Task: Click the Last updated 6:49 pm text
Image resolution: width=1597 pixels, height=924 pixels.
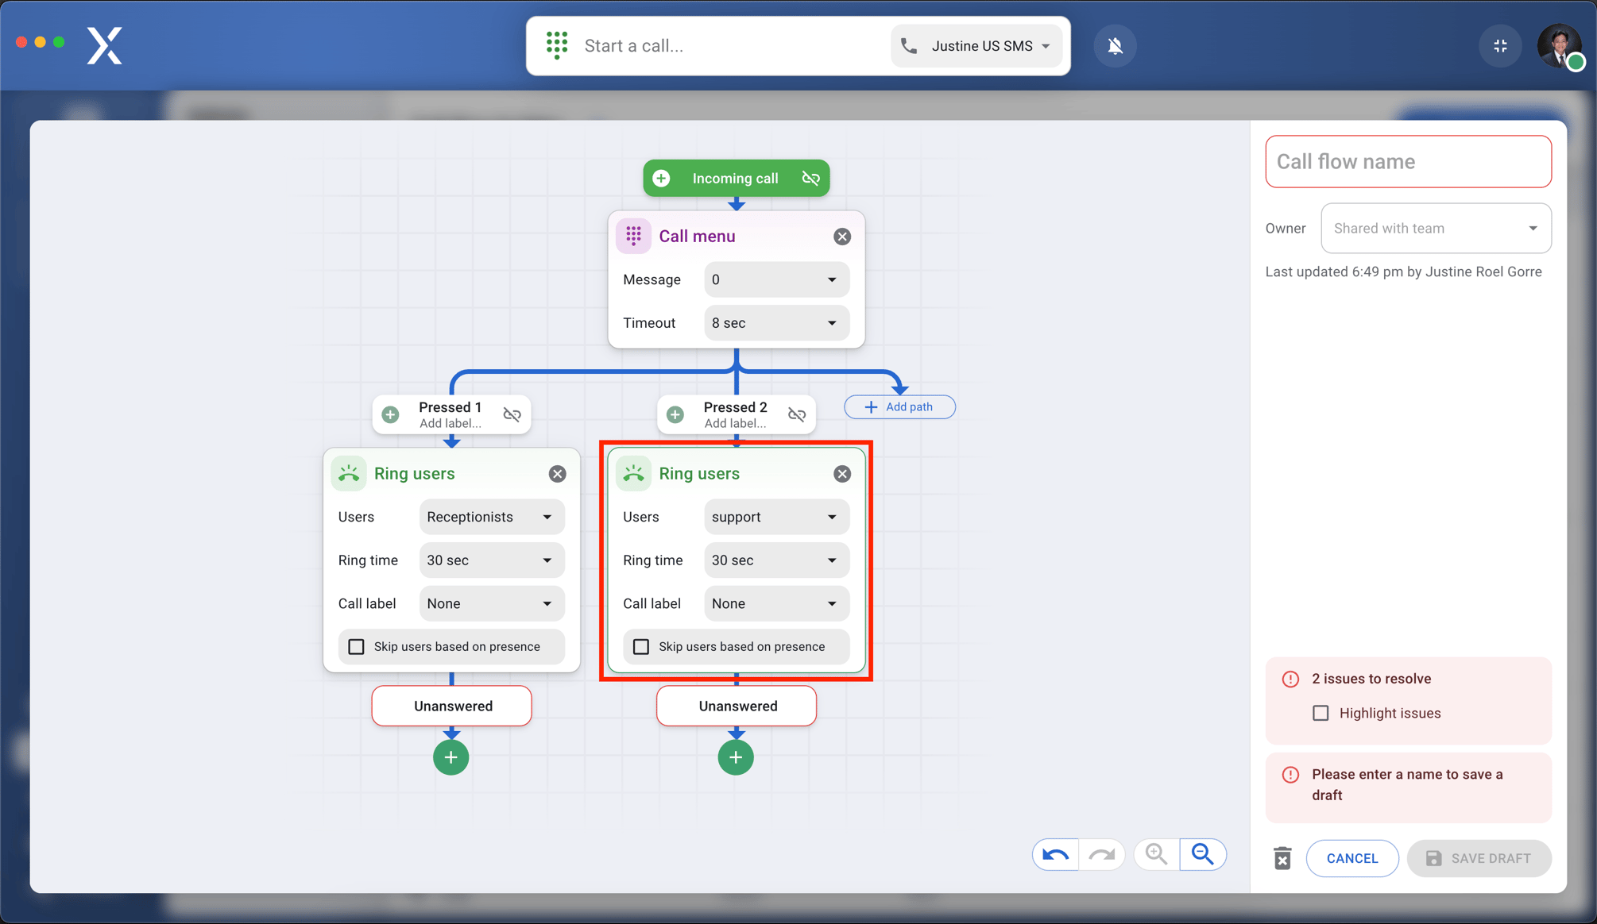Action: [x=1403, y=271]
